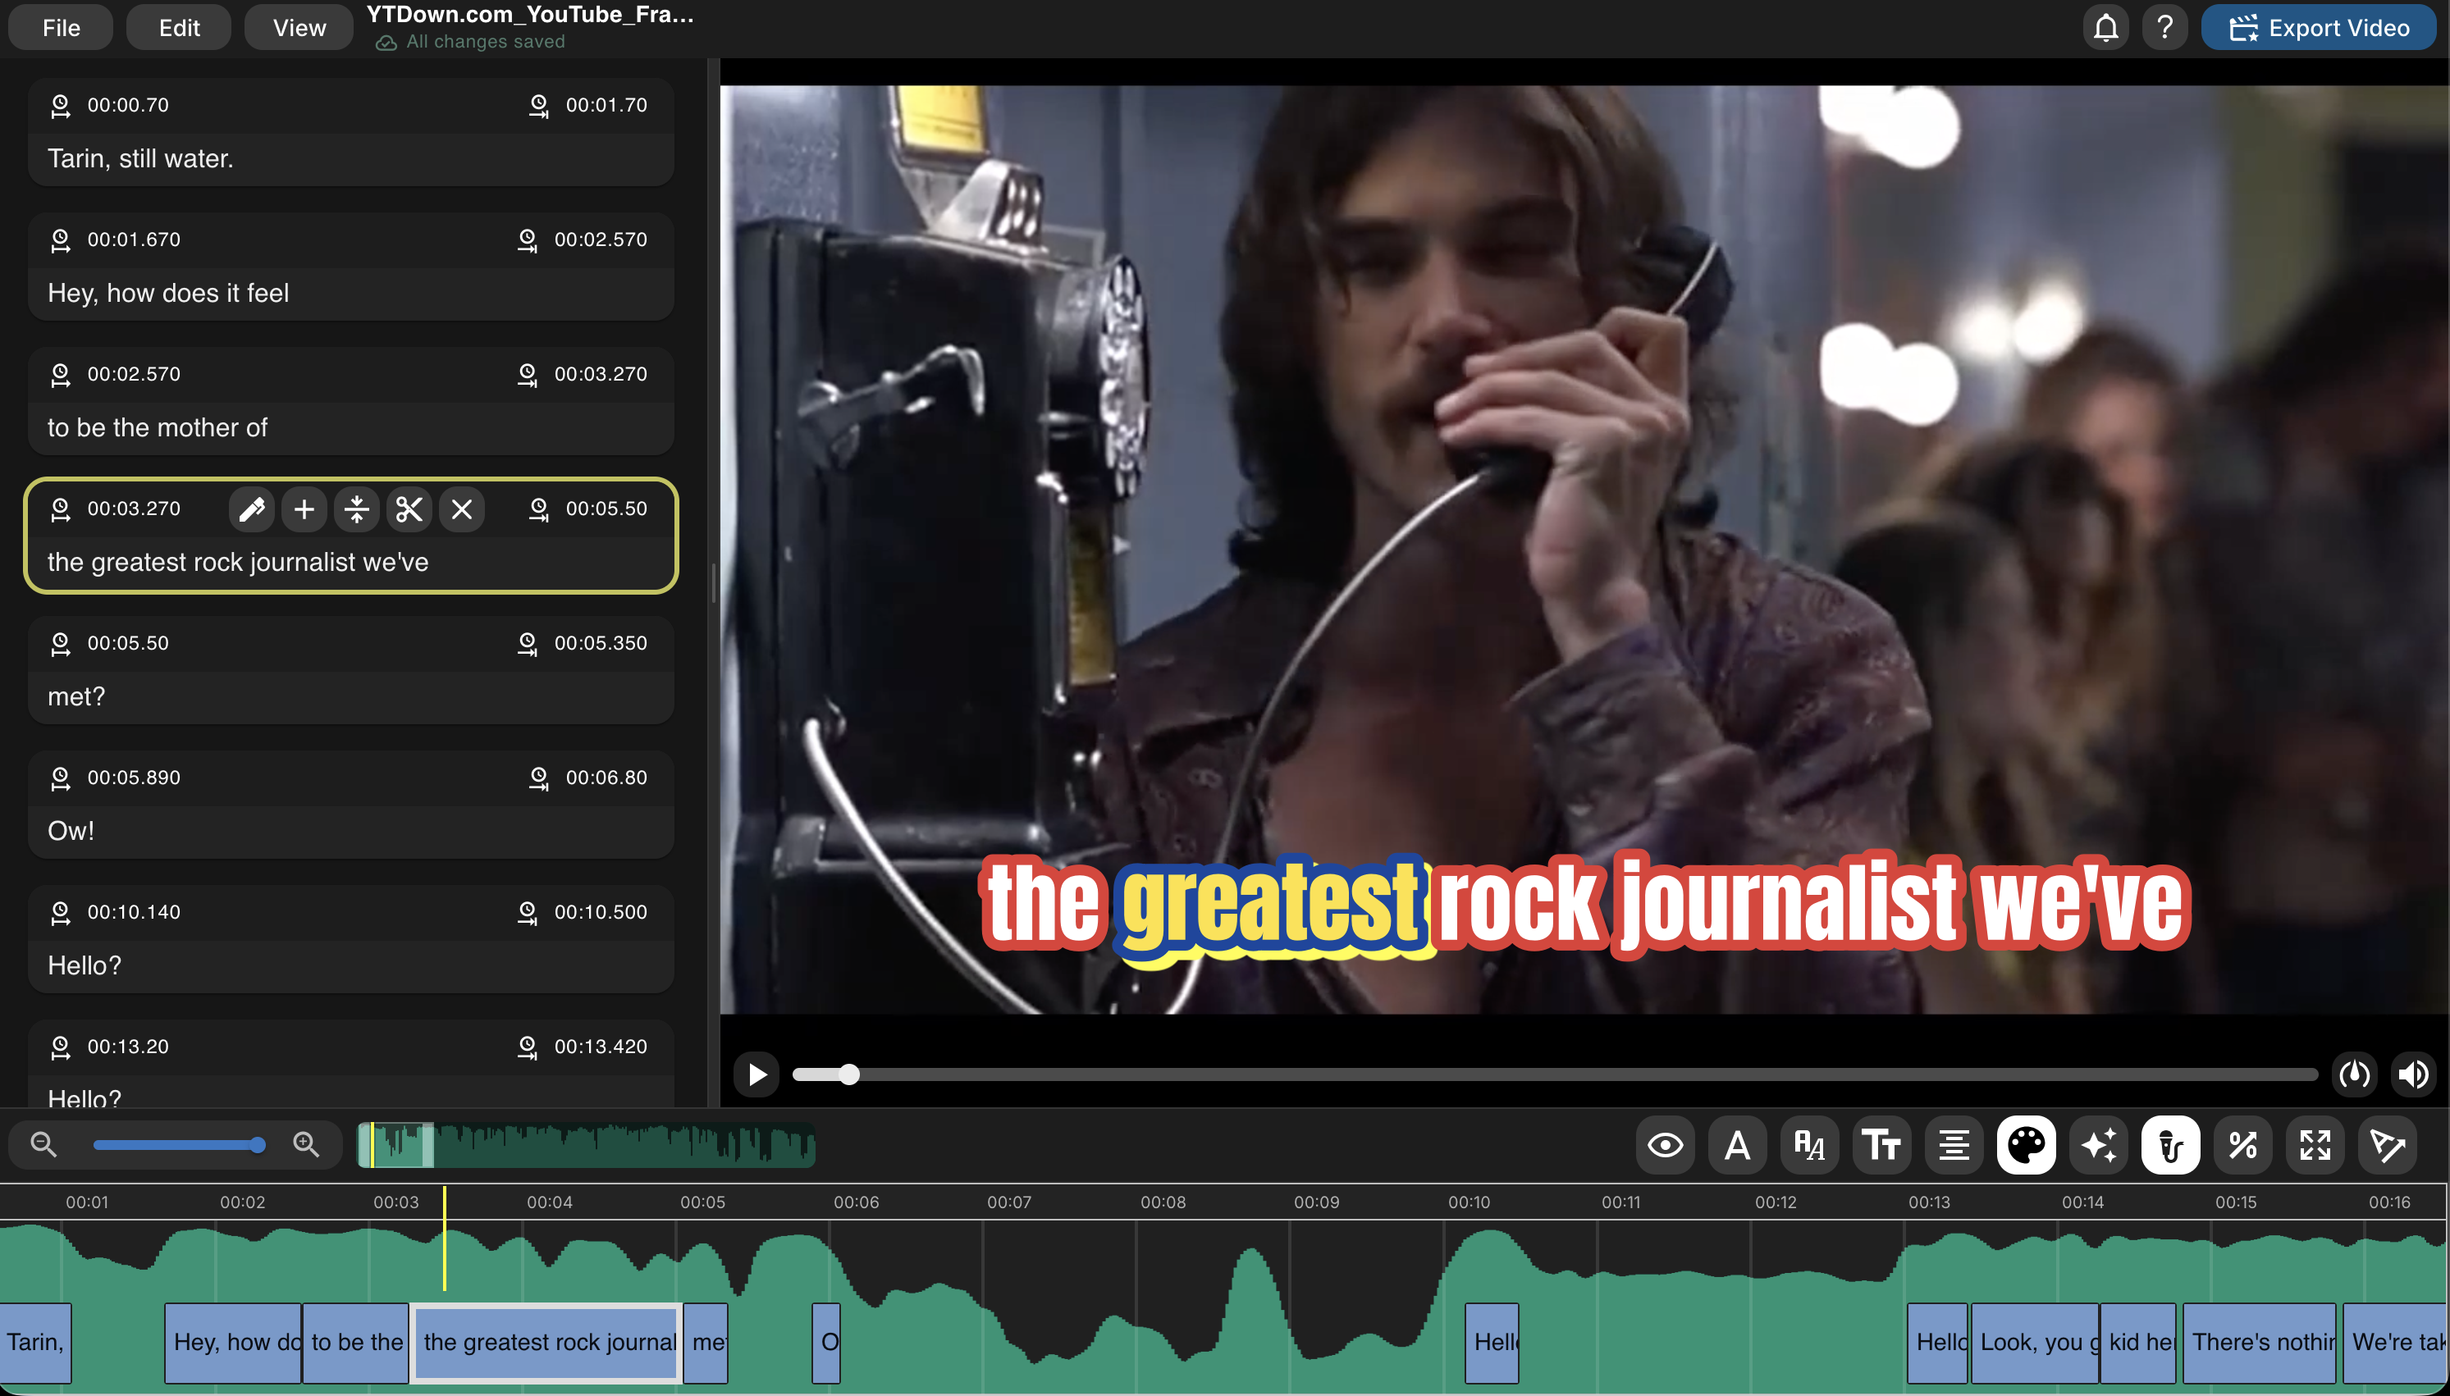Click the last toolbar arrow-pen icon
Image resolution: width=2450 pixels, height=1396 pixels.
(x=2387, y=1145)
